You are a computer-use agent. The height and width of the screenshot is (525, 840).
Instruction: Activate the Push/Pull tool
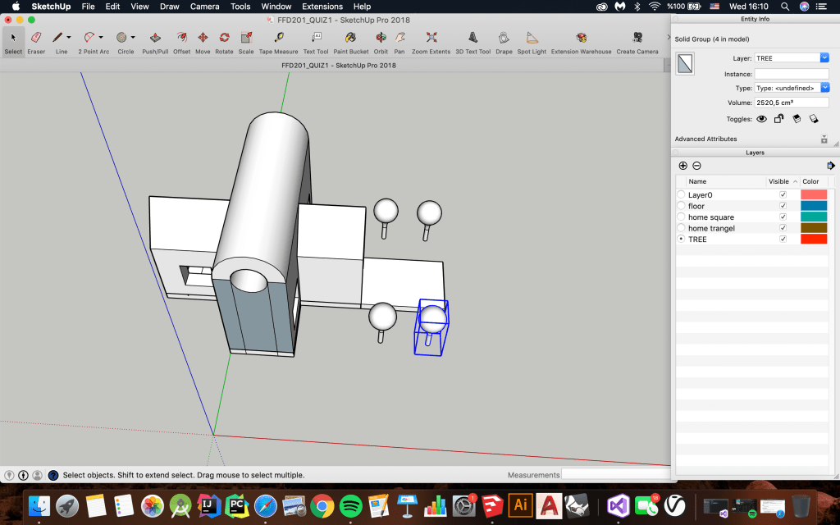click(x=155, y=38)
